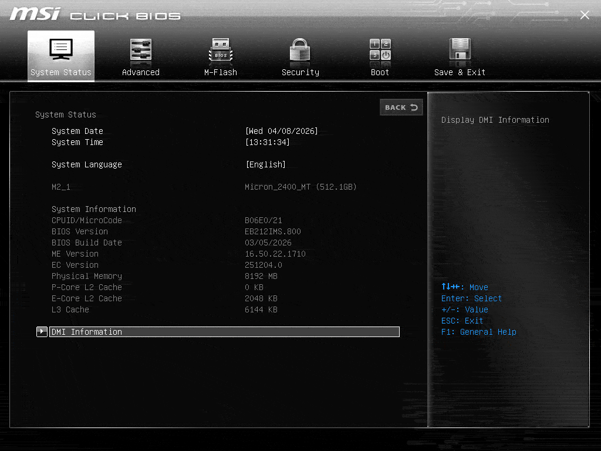The width and height of the screenshot is (601, 451).
Task: Click the 251204.0 value
Action: coord(264,265)
